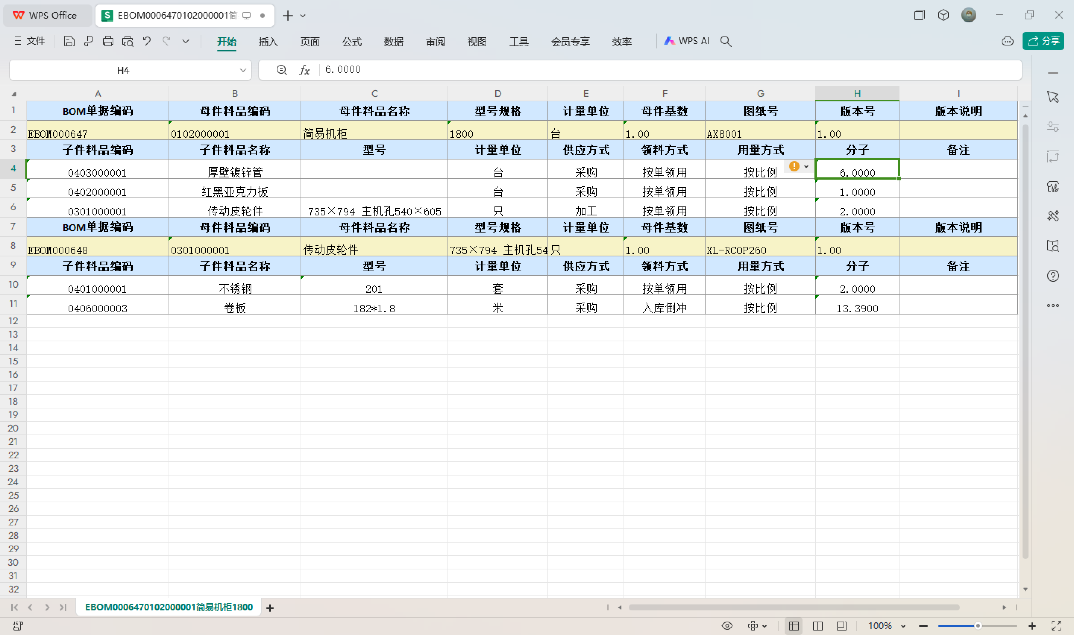
Task: Open the reading mode crosshair dropdown in the status bar
Action: click(757, 626)
